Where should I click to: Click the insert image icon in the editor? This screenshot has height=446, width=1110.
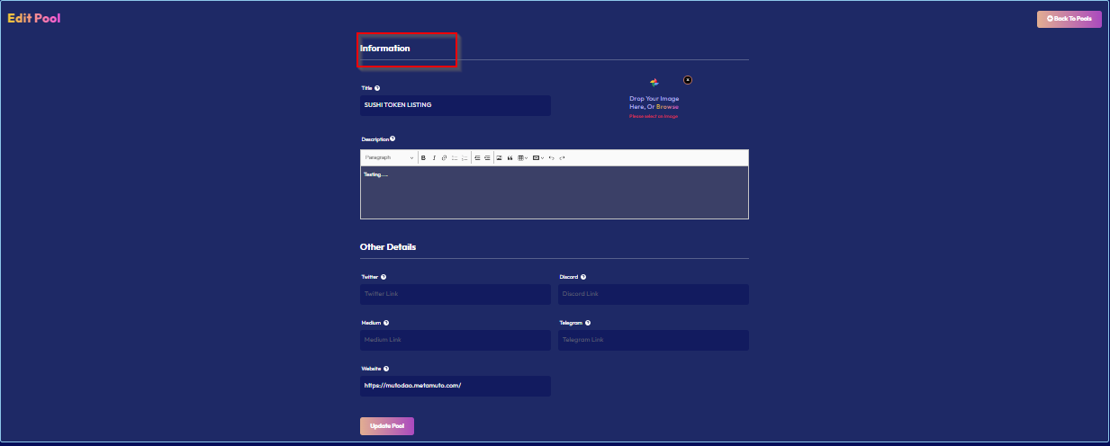click(499, 157)
